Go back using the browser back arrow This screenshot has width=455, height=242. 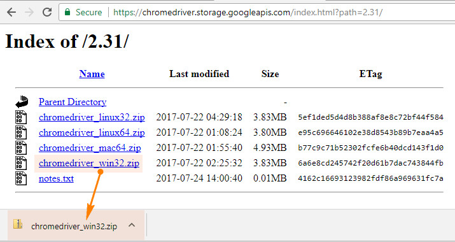coord(11,12)
